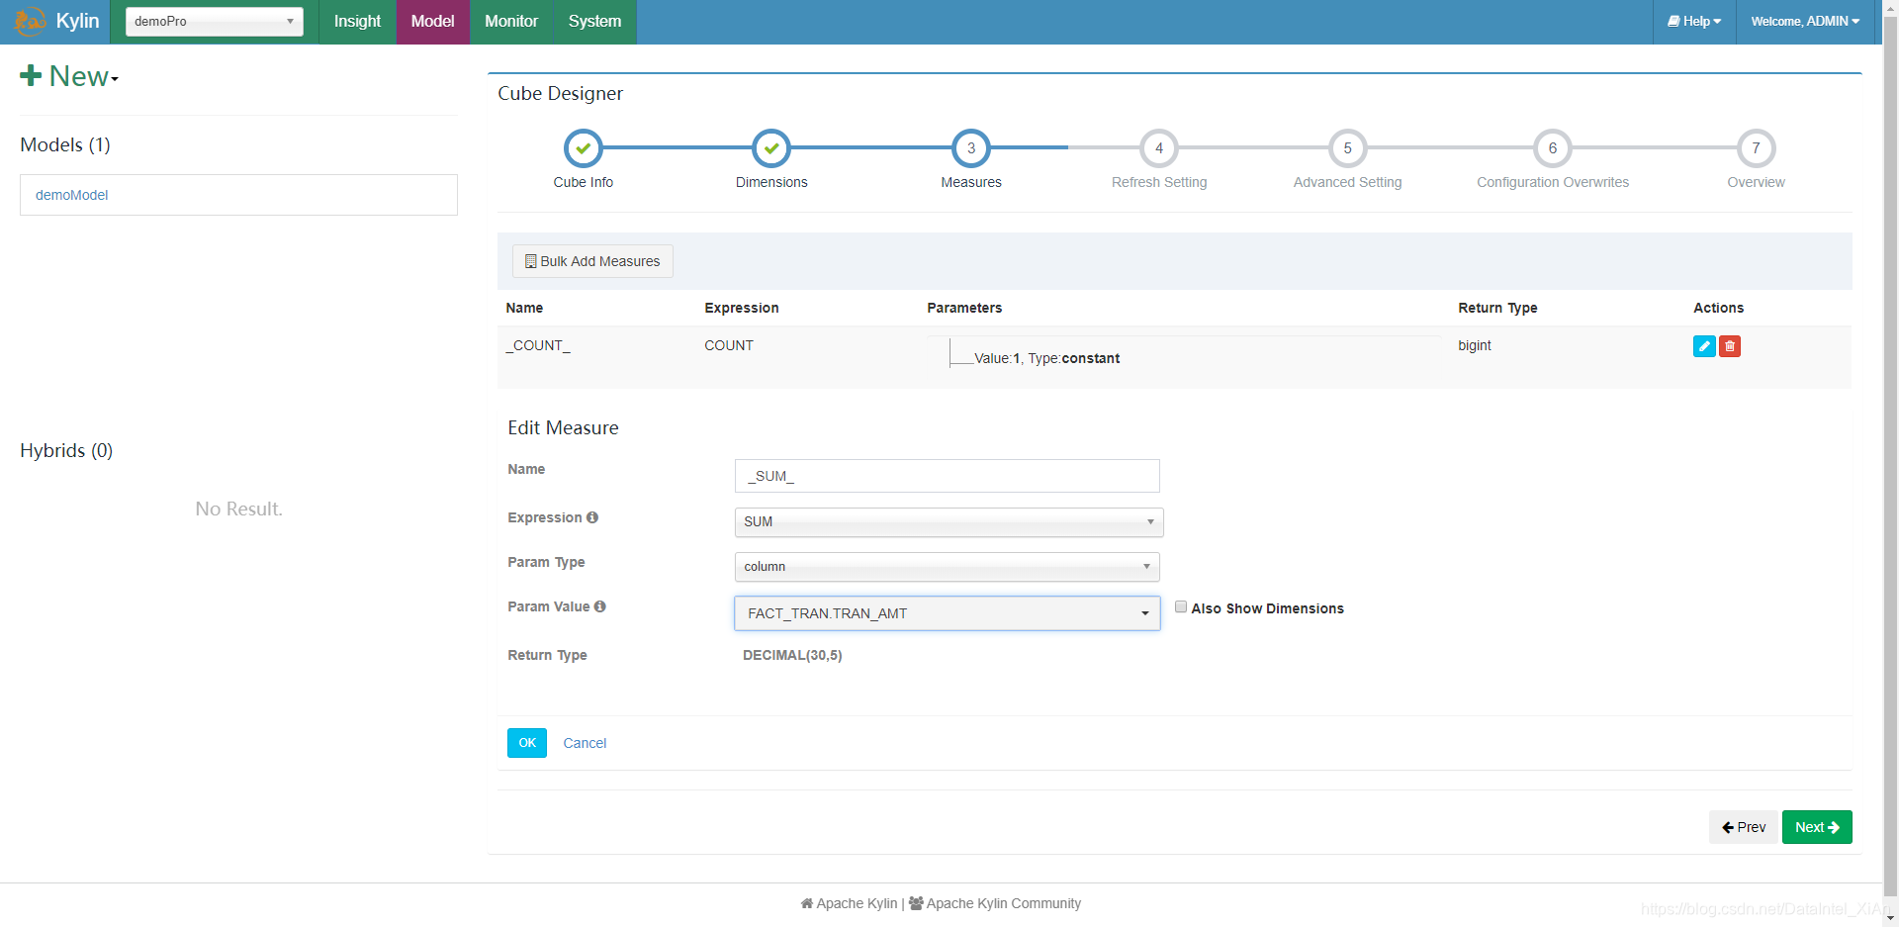Click the measure Name input field
Screen dimensions: 1899x927
[947, 476]
